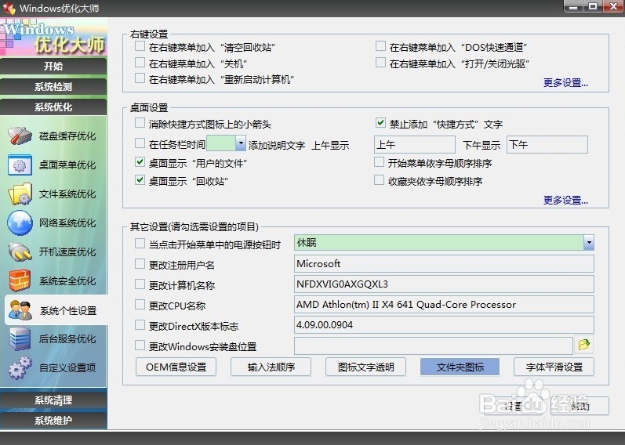The image size is (625, 445).
Task: Uncheck 禁止添加 快捷方式 文字
Action: point(380,123)
